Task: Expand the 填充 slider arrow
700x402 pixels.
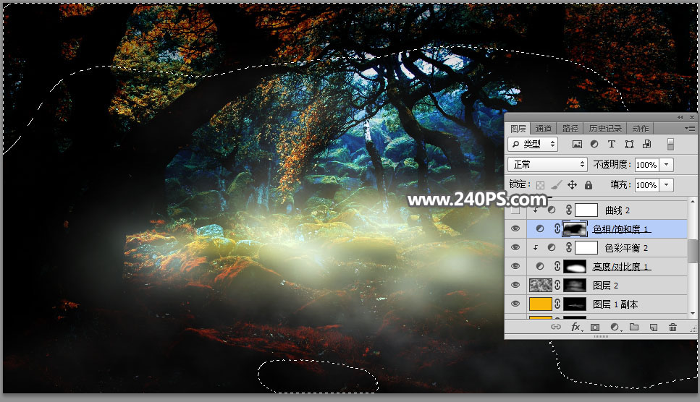Action: click(666, 184)
